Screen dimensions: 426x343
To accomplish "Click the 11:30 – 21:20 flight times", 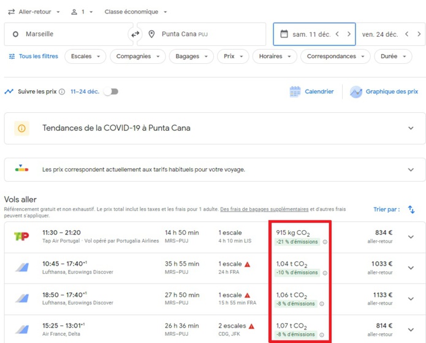I will click(x=61, y=233).
